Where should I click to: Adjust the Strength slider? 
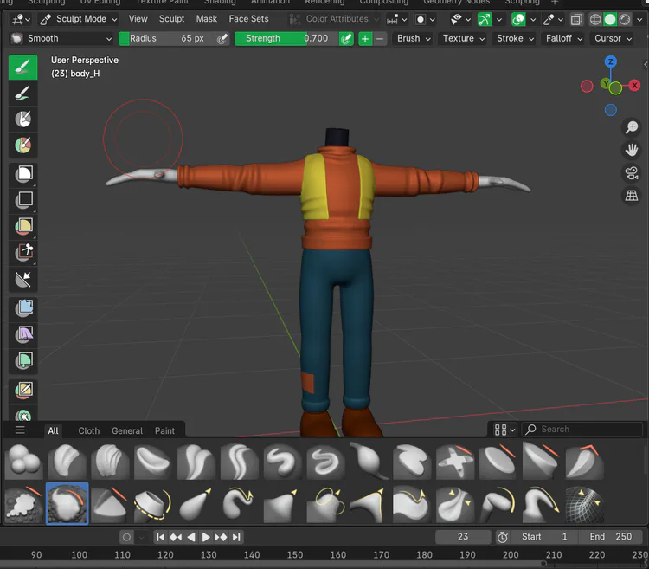286,38
